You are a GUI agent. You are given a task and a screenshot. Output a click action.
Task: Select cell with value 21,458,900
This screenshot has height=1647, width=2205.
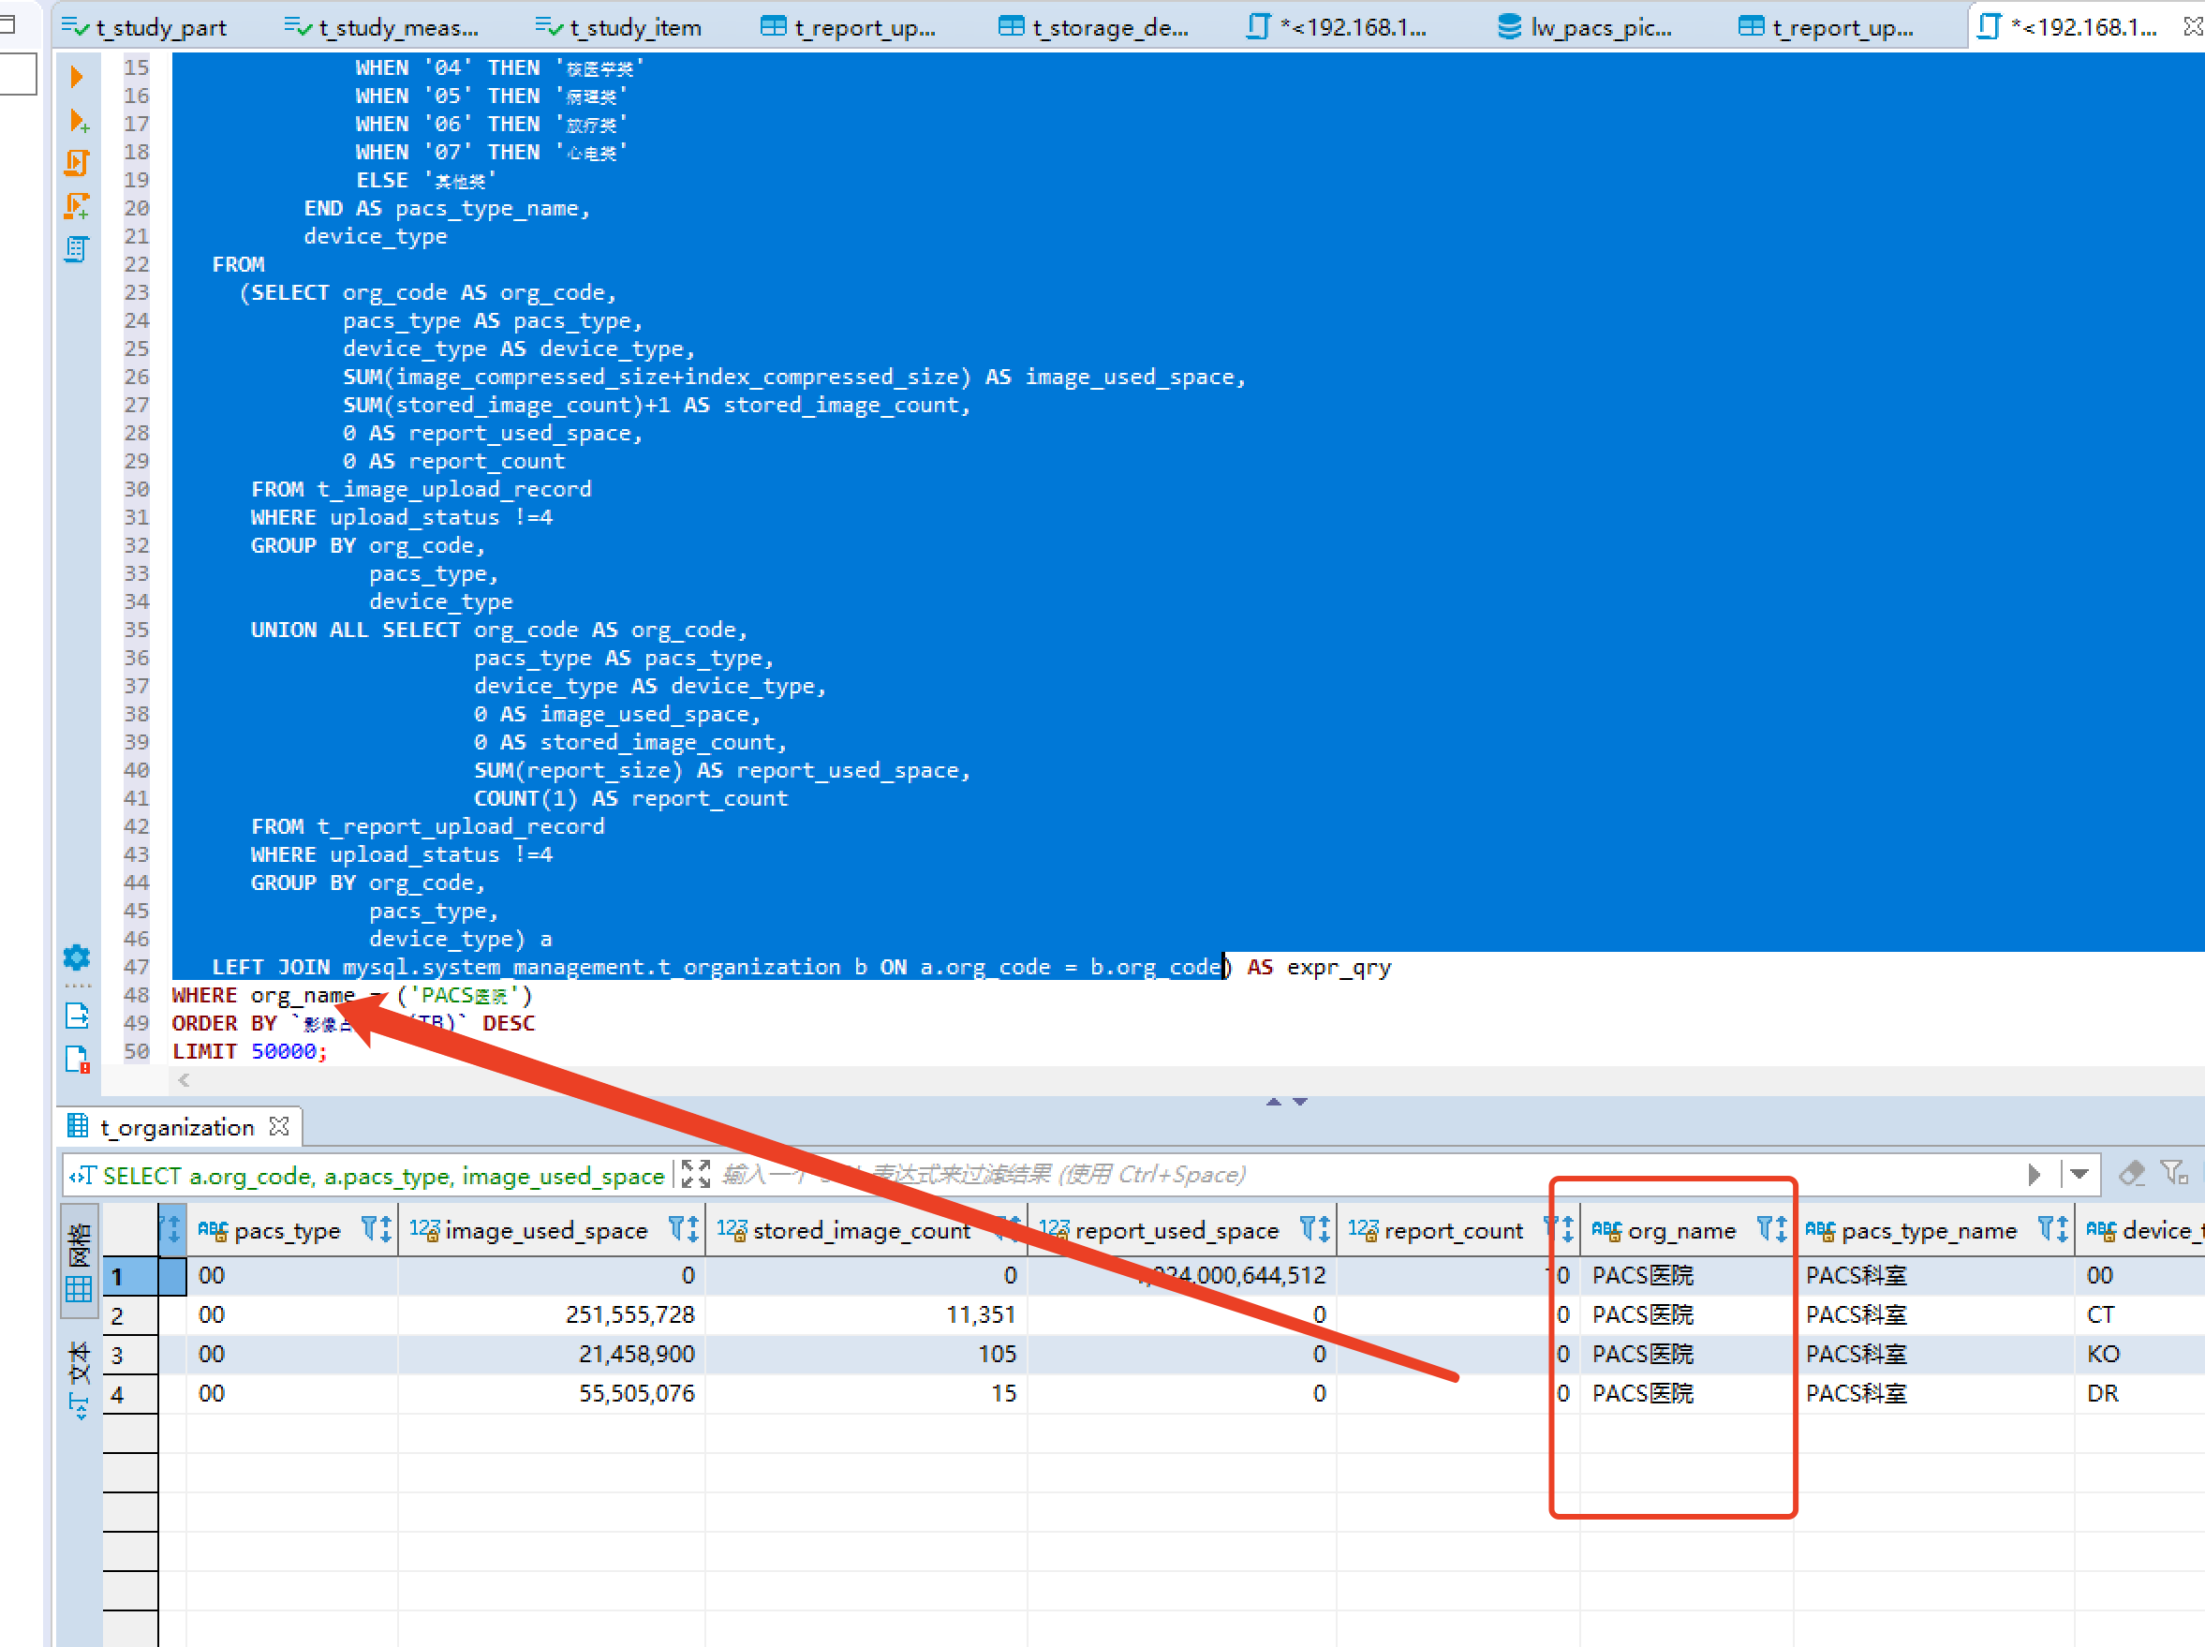[x=553, y=1354]
